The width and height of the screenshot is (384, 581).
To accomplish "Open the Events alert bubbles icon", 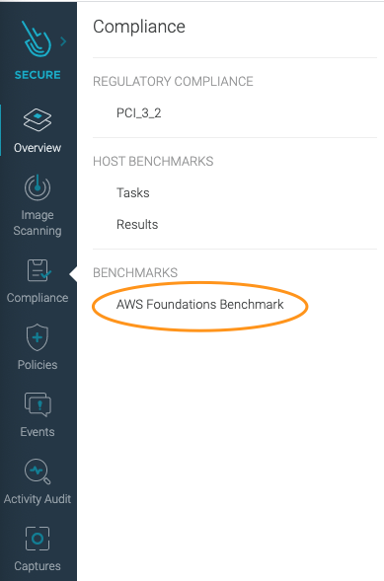I will 38,404.
